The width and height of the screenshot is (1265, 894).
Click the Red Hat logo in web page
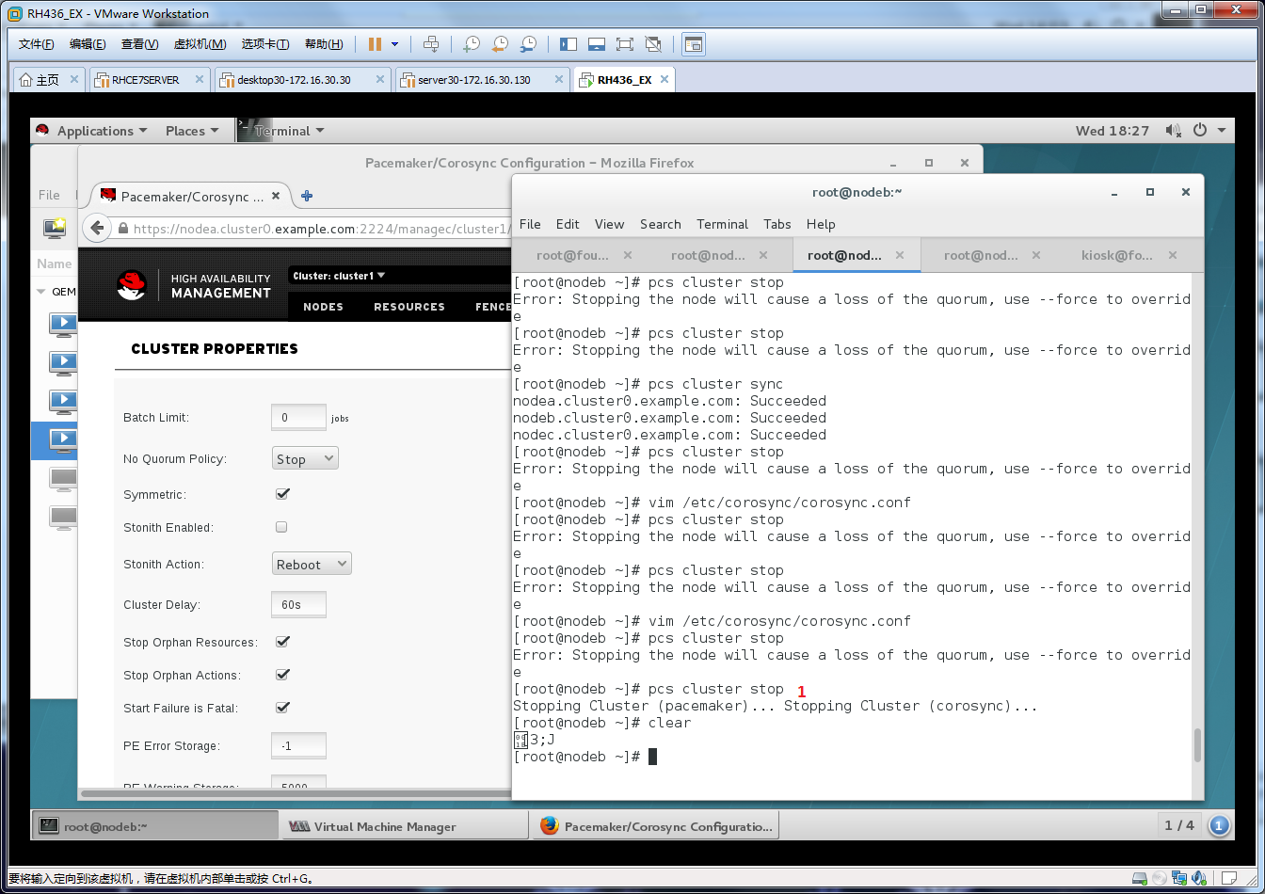(133, 284)
